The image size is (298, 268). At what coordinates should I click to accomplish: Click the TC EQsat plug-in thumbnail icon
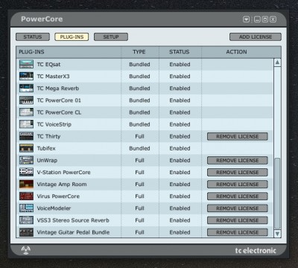[26, 64]
